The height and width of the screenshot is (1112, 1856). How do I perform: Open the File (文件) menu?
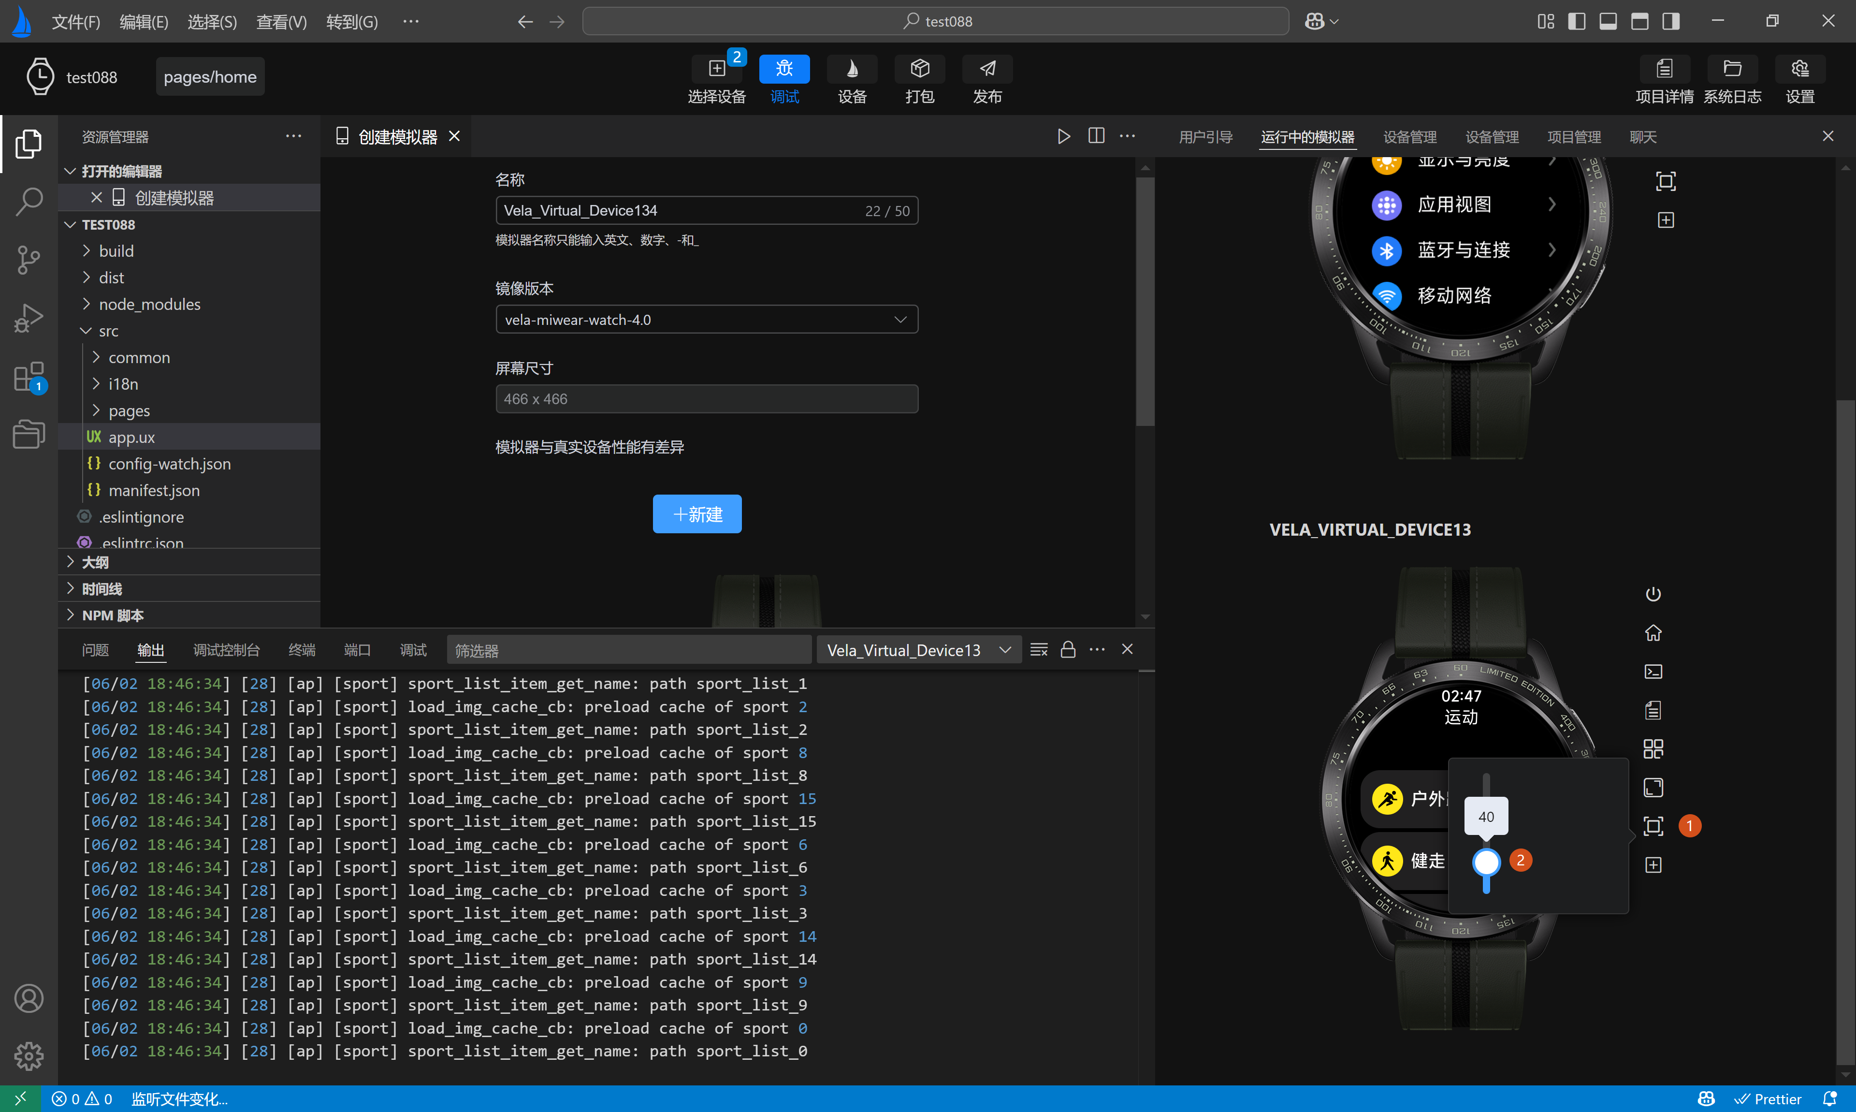pos(75,22)
